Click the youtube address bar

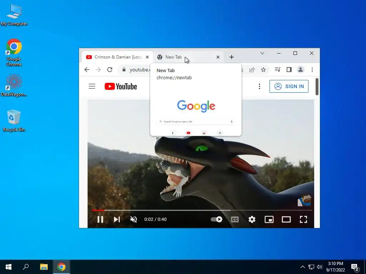click(x=140, y=70)
